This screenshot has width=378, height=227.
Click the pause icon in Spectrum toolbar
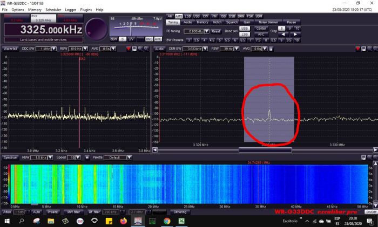pyautogui.click(x=87, y=157)
